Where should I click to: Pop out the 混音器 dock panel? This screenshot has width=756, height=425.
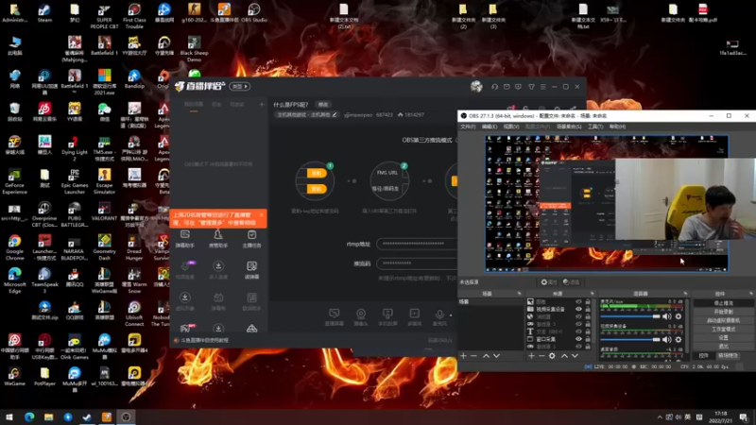coord(685,294)
